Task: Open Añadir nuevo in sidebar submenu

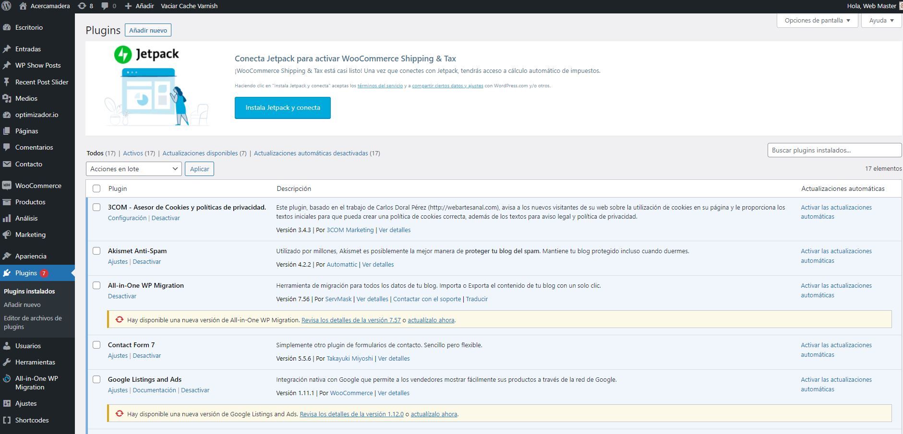Action: pyautogui.click(x=22, y=305)
